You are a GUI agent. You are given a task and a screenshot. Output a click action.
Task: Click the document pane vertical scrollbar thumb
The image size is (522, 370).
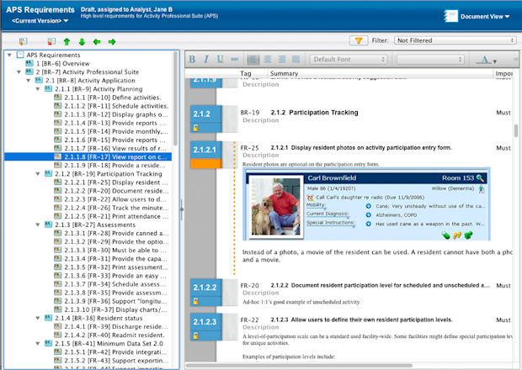516,130
